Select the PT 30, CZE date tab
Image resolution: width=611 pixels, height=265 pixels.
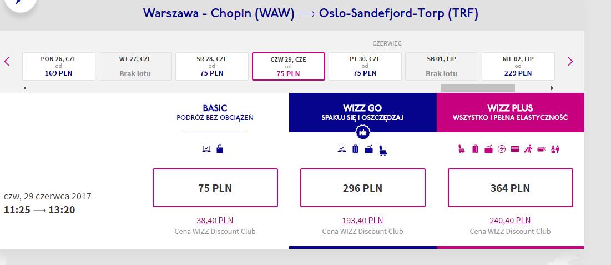(365, 66)
